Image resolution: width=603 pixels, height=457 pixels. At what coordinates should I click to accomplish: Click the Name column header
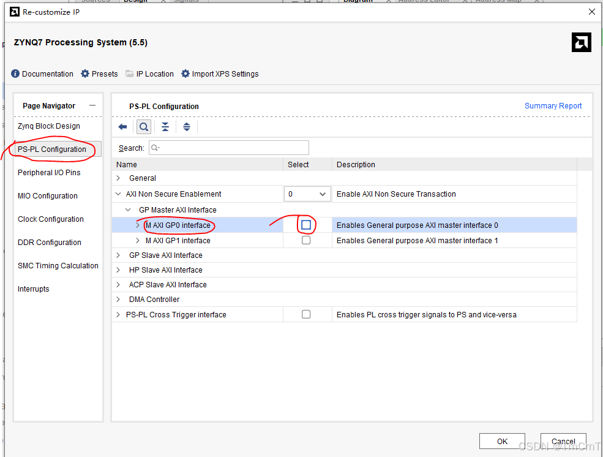tap(127, 165)
